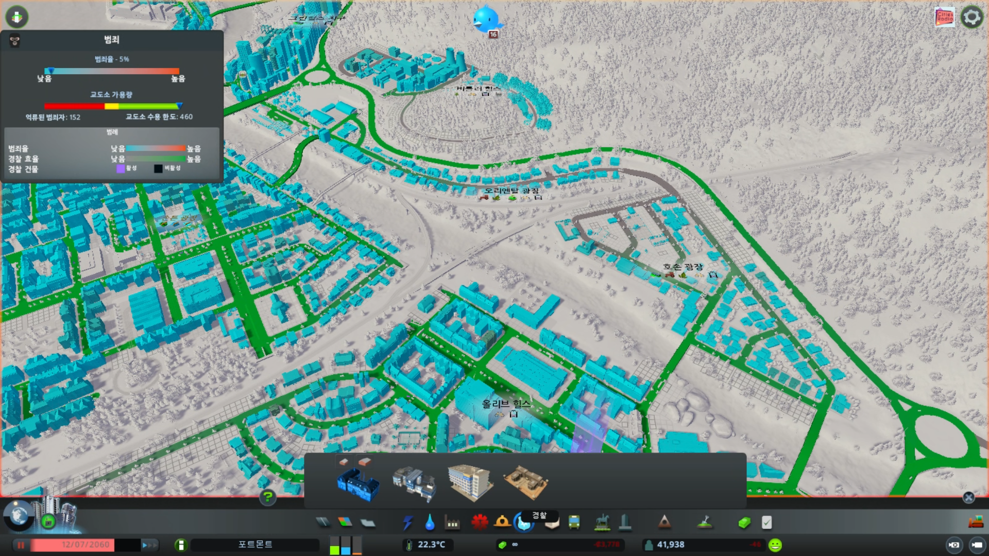The width and height of the screenshot is (989, 556).
Task: Open the Economy money panel
Action: click(x=744, y=523)
